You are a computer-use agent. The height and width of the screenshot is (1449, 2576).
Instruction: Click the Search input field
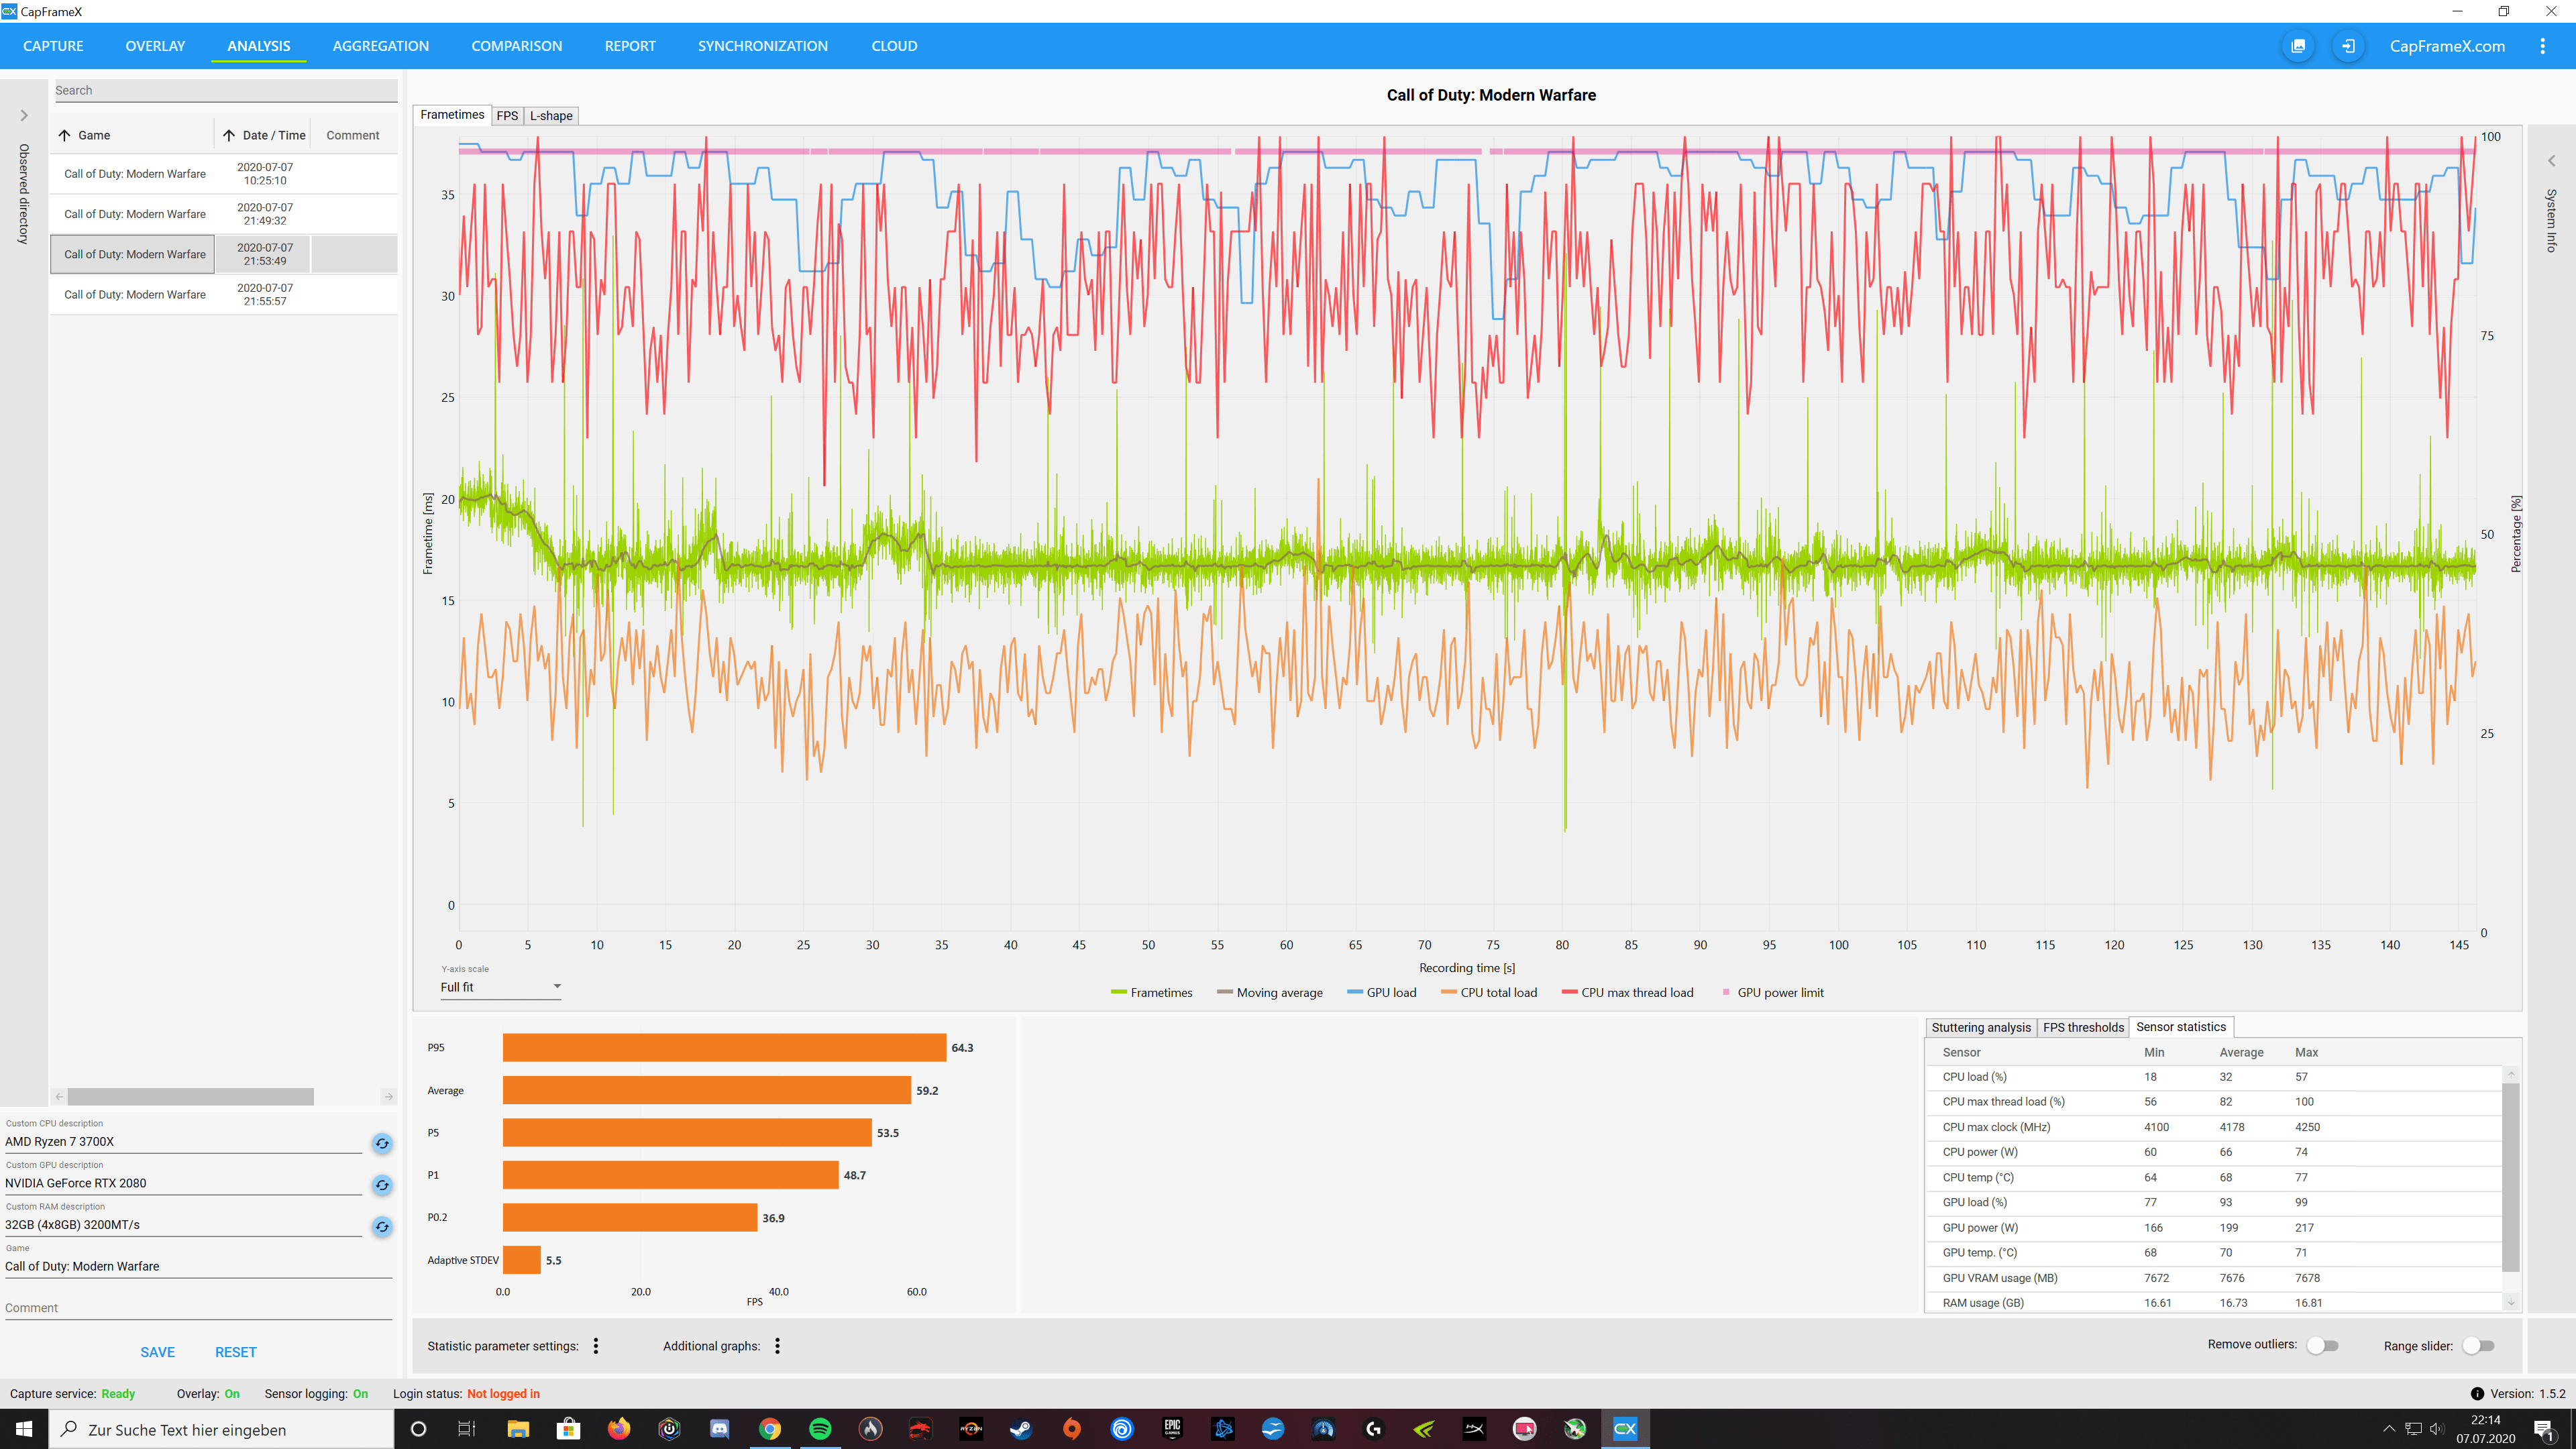coord(225,90)
